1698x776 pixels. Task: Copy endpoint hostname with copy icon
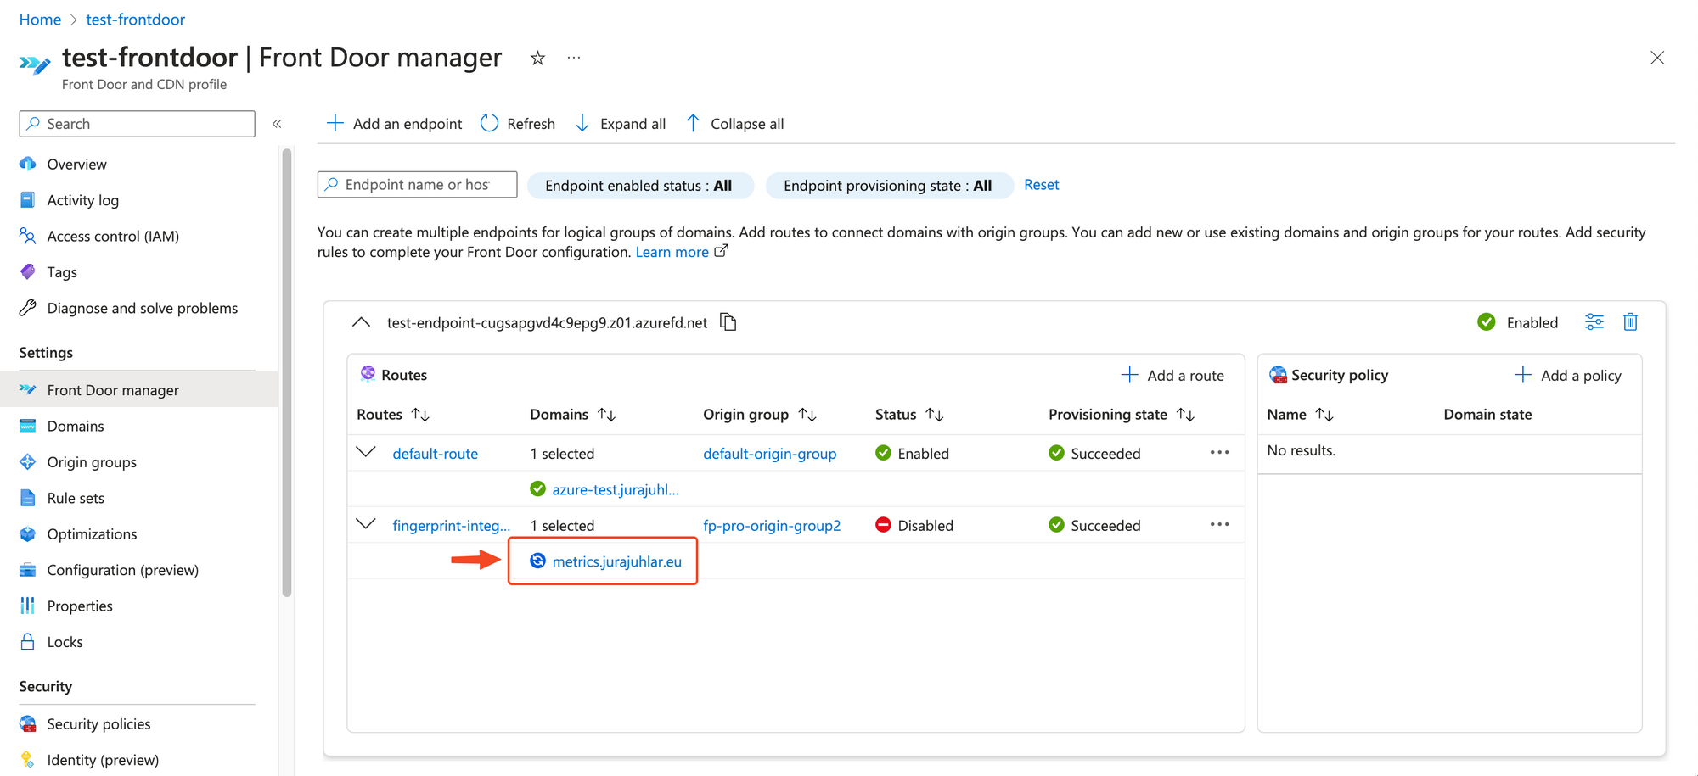[x=728, y=322]
